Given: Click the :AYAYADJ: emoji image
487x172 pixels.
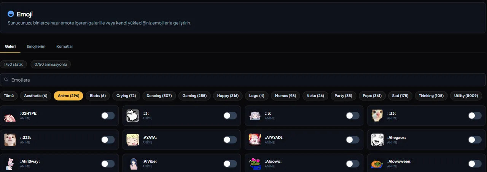Looking at the screenshot, I should click(255, 140).
